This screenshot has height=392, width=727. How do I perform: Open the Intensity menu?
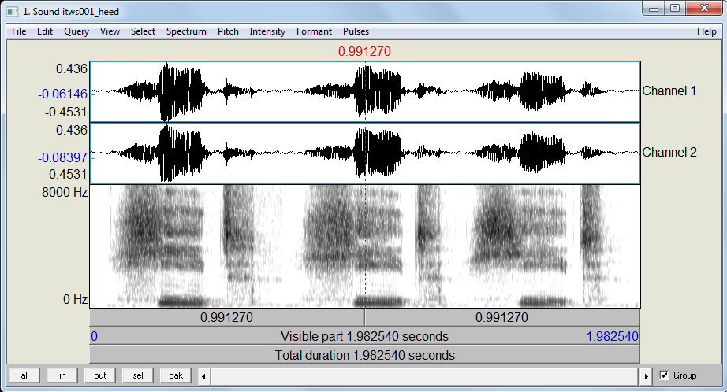point(267,31)
